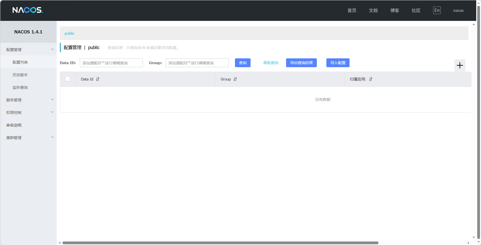Image resolution: width=481 pixels, height=245 pixels.
Task: Click the 集群管理 menu label
Action: click(14, 138)
